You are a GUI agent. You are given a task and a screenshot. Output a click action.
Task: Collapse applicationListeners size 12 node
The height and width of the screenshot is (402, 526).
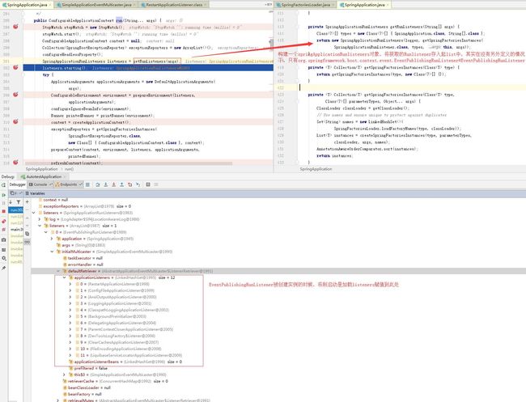[x=64, y=277]
